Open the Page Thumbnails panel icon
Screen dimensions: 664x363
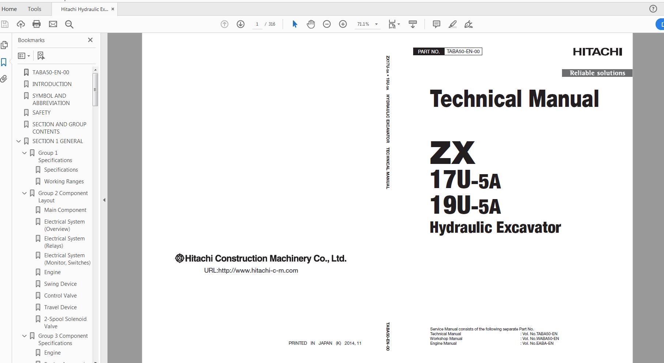coord(4,45)
